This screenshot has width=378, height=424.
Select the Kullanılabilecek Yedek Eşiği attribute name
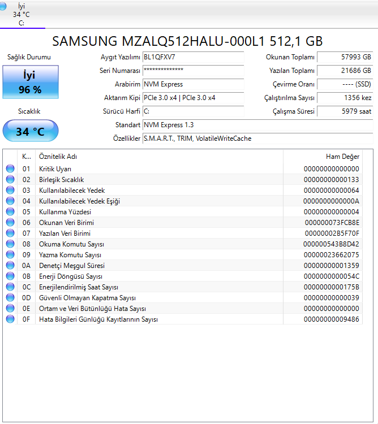(79, 201)
